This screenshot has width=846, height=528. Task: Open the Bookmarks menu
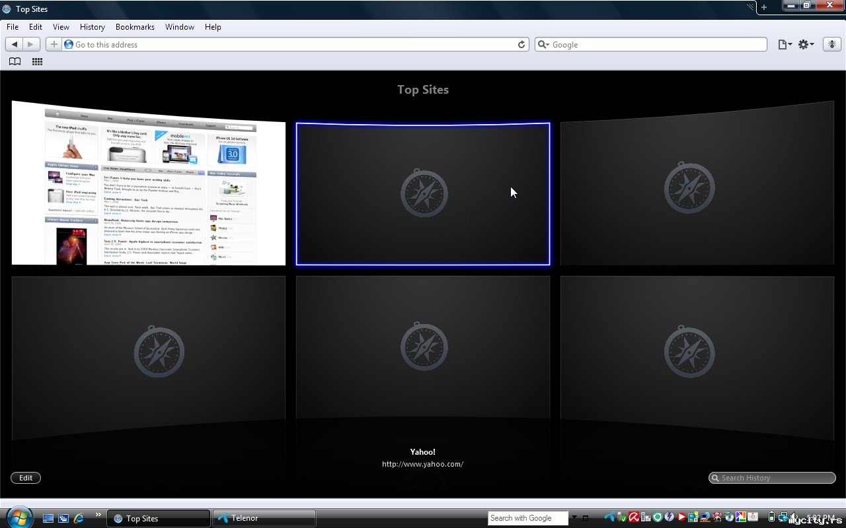[x=135, y=27]
